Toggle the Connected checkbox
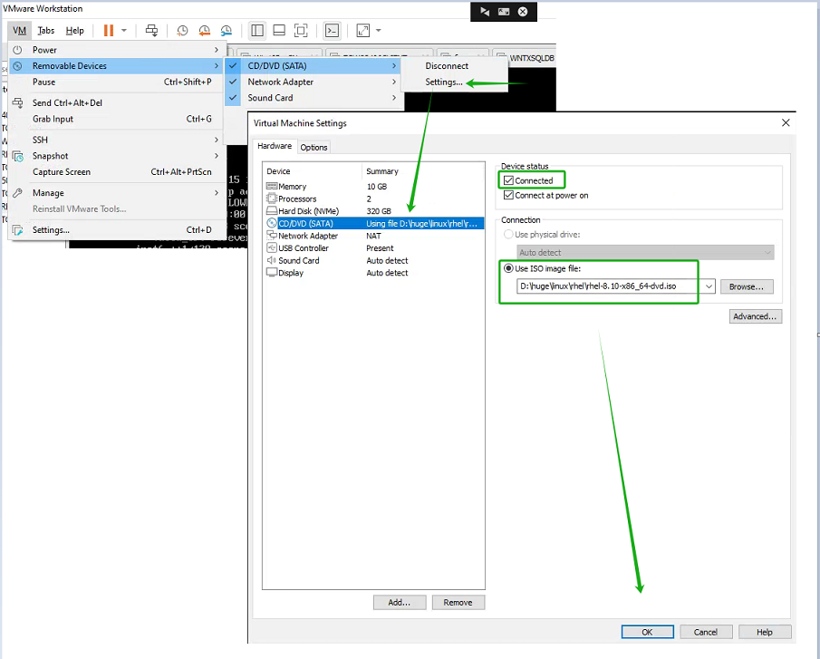This screenshot has width=820, height=659. point(508,180)
